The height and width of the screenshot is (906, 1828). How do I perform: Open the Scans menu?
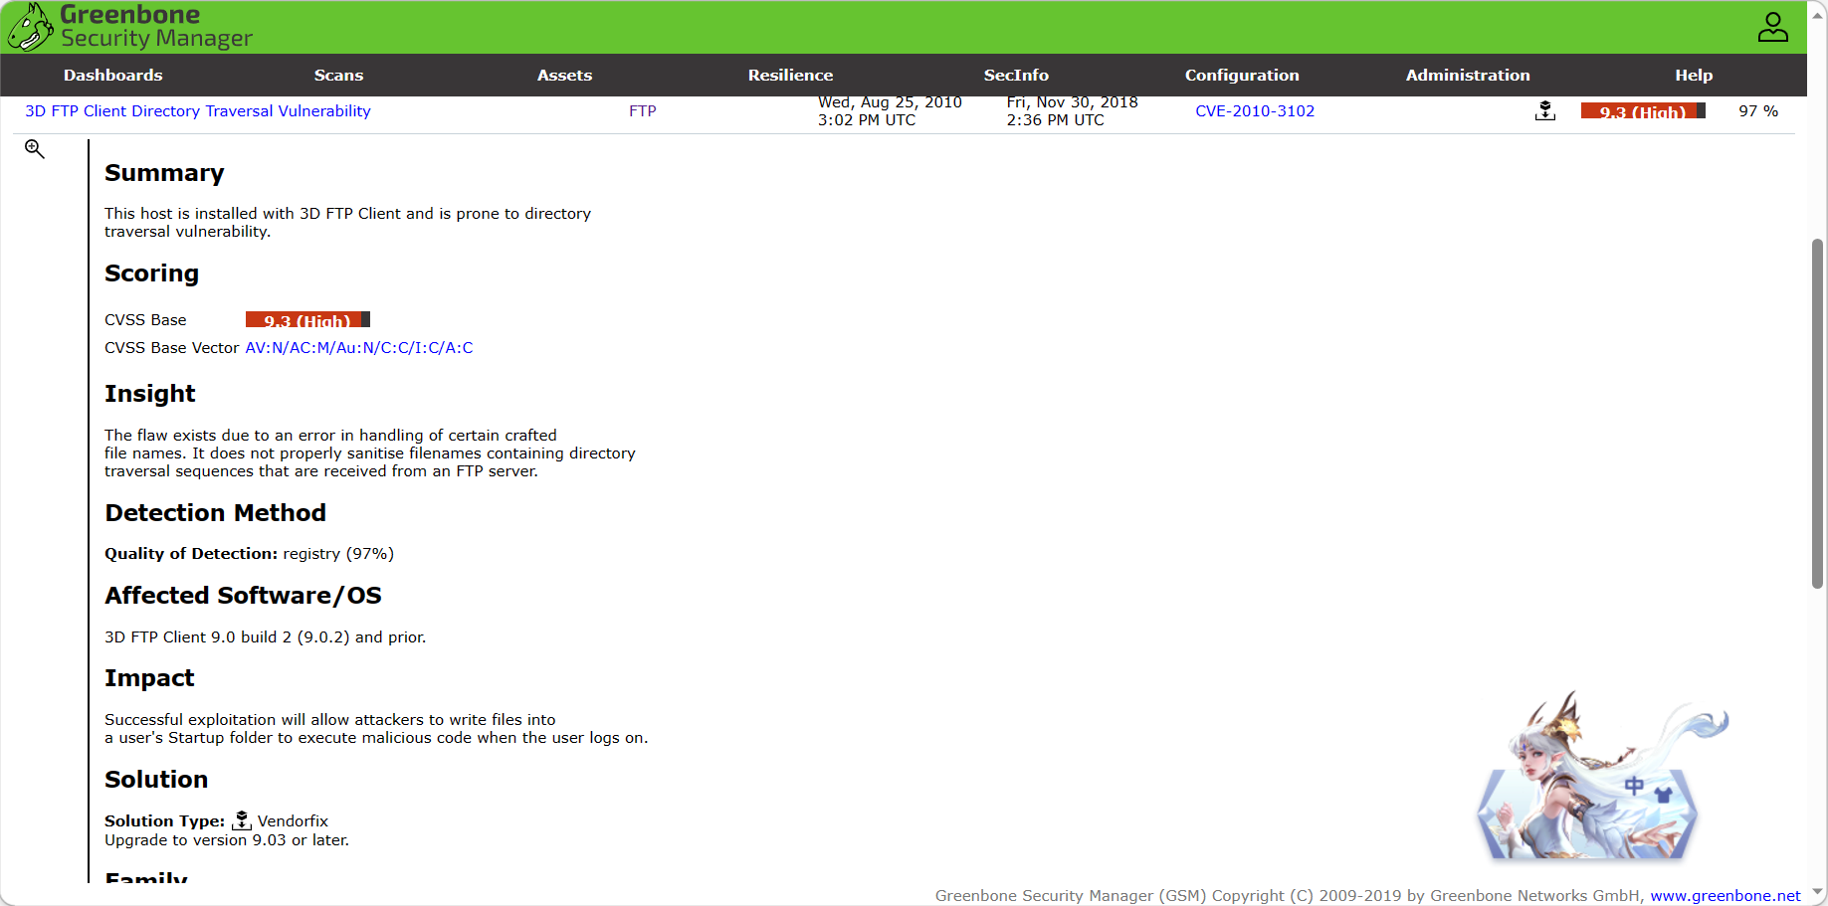coord(338,76)
